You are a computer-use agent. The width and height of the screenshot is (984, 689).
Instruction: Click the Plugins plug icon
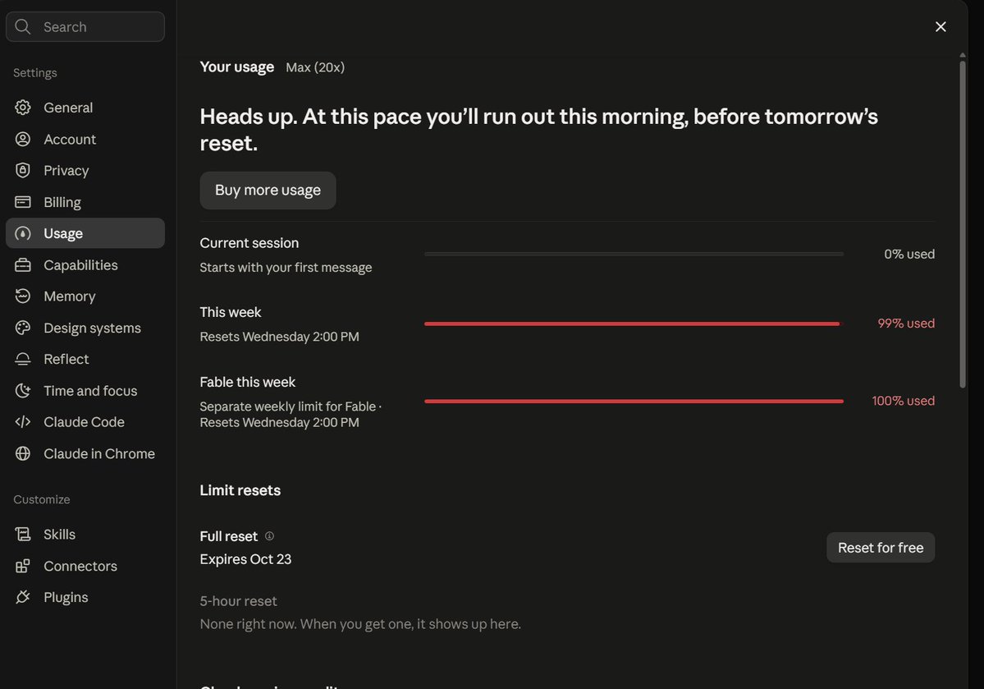(23, 597)
